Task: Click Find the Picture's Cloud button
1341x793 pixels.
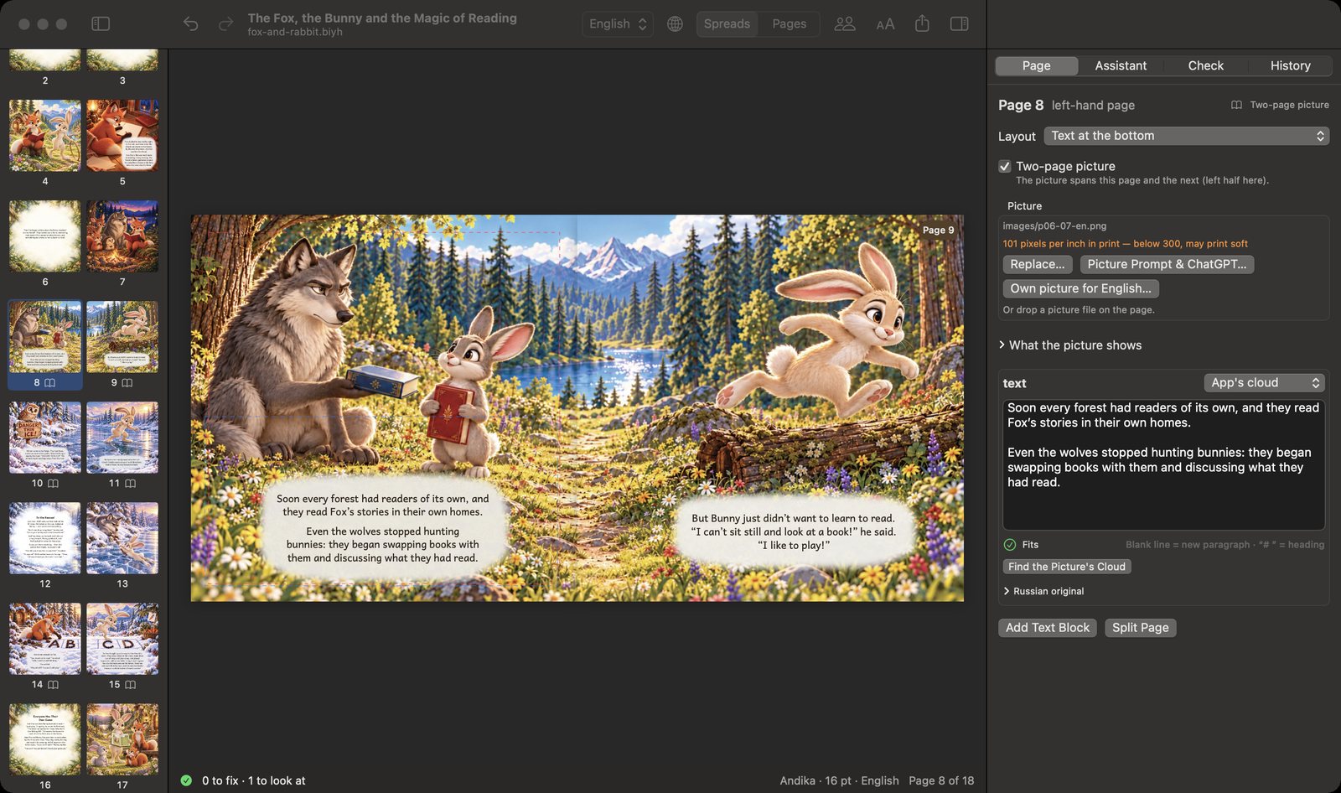Action: click(x=1067, y=567)
